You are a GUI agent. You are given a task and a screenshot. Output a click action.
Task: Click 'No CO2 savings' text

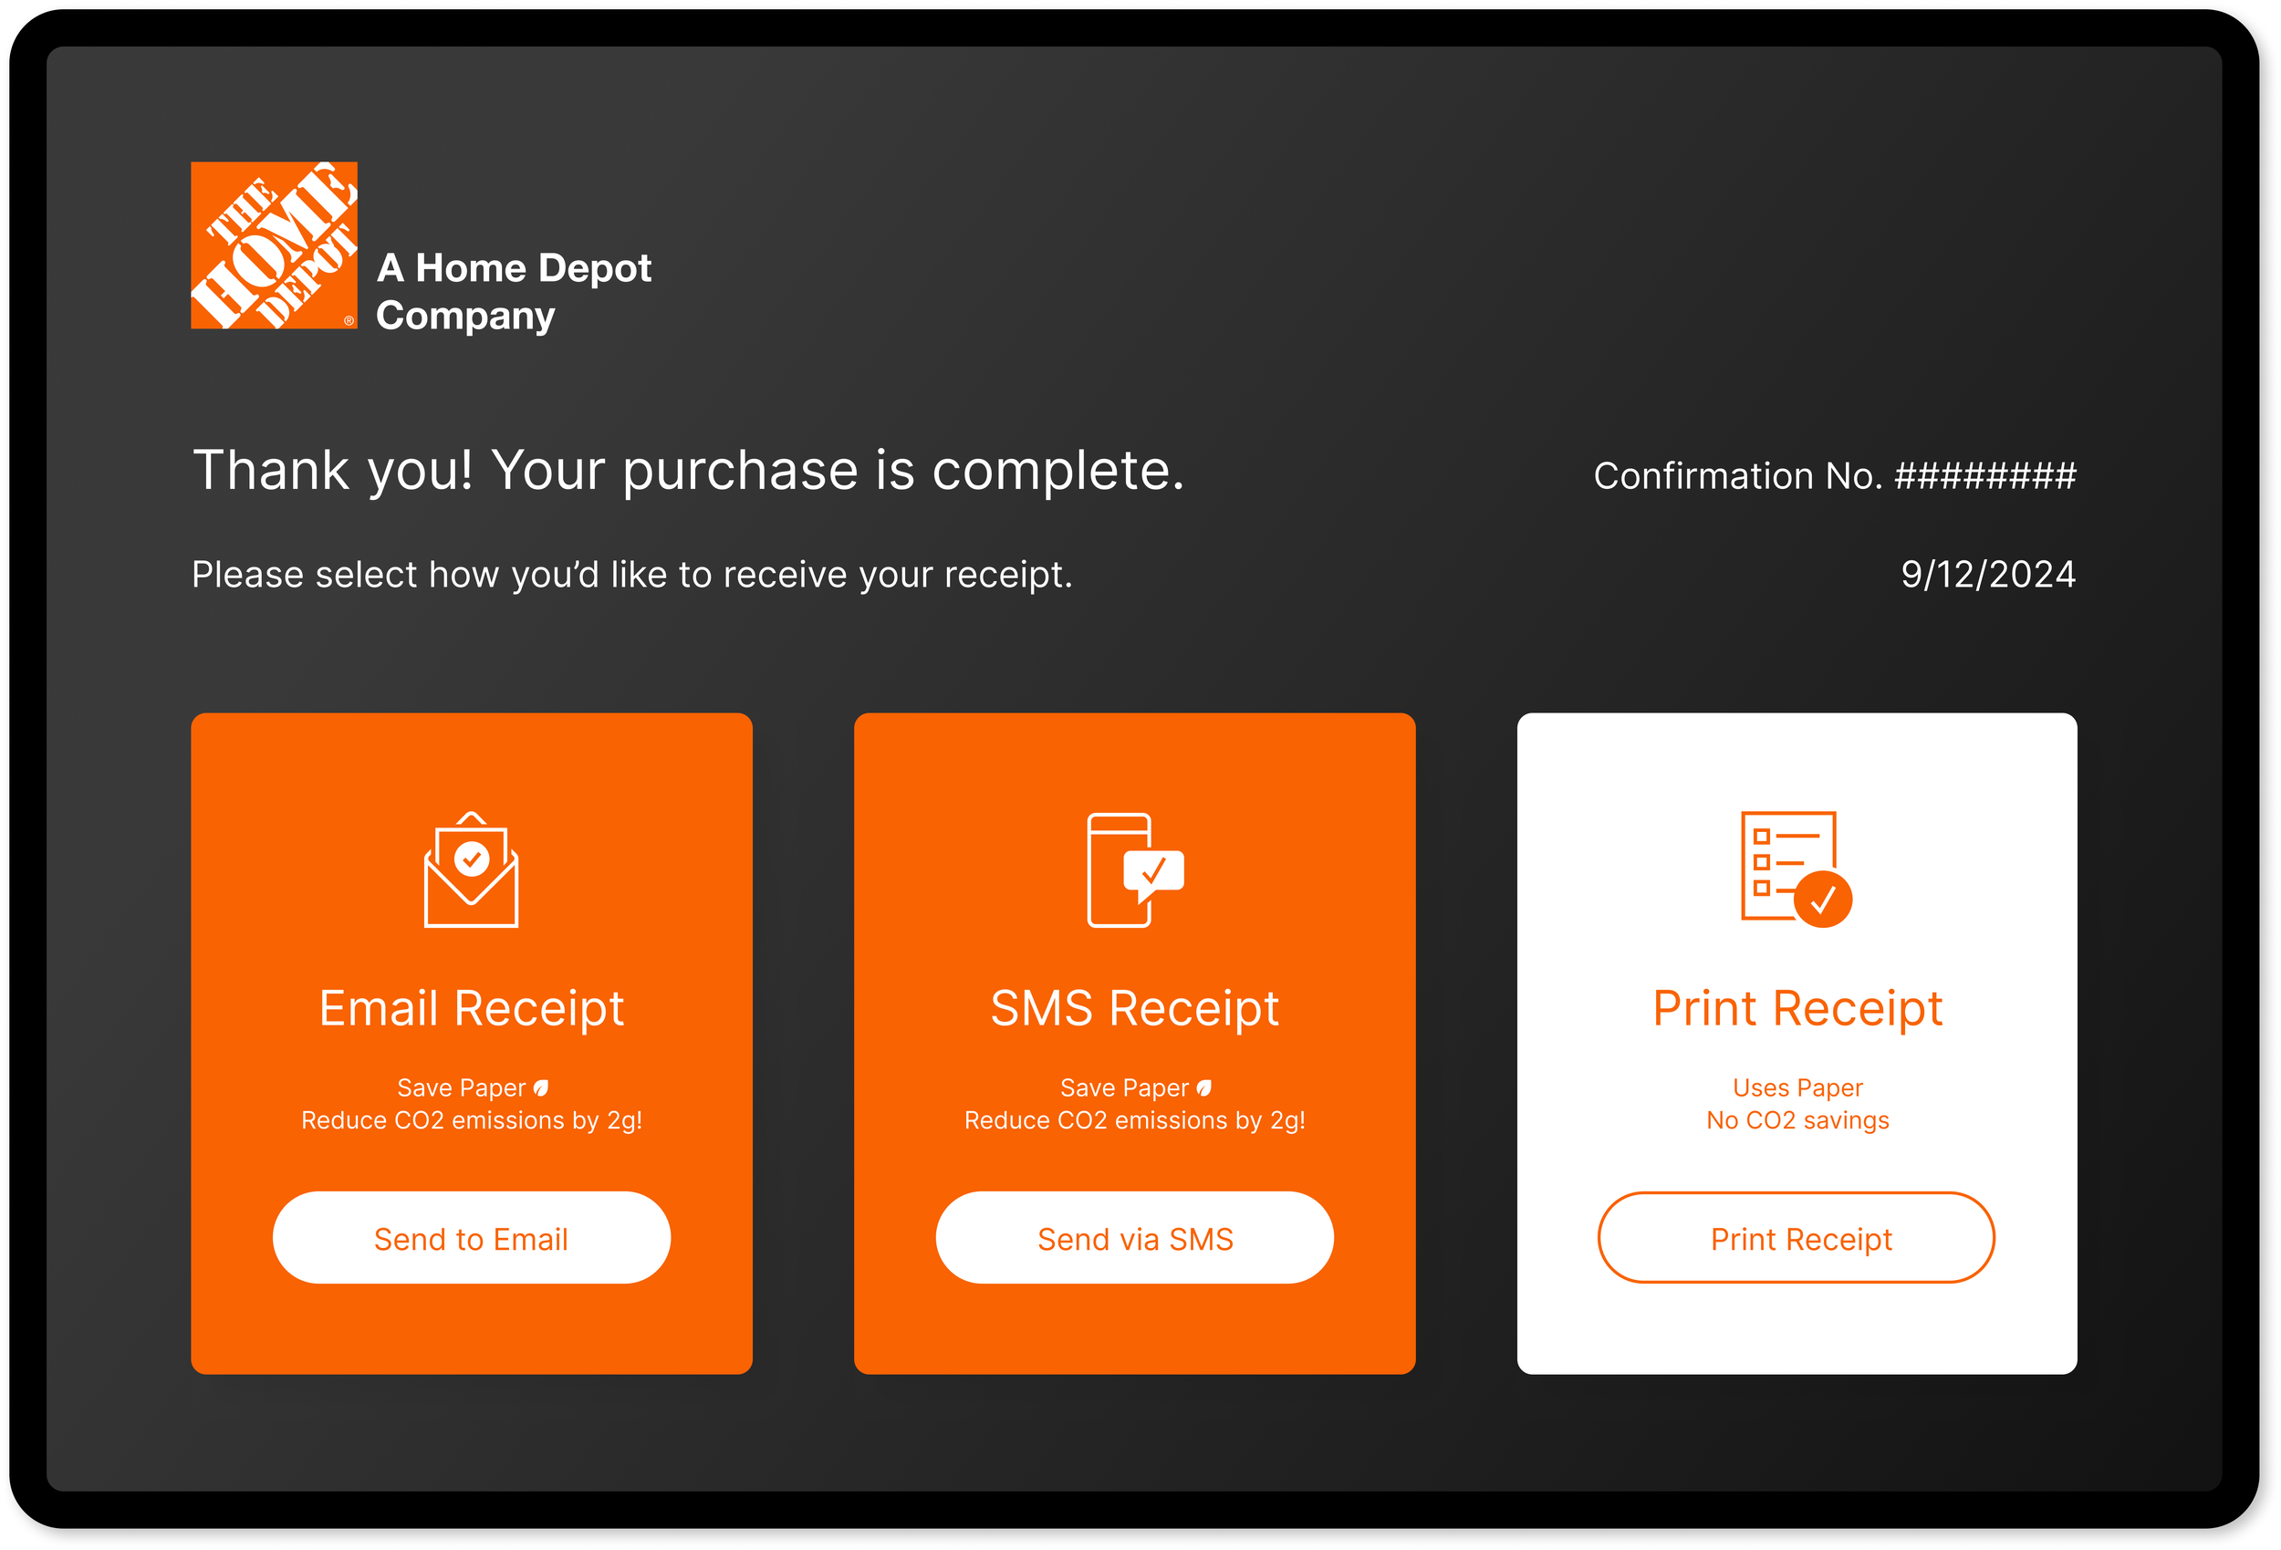[x=1797, y=1120]
